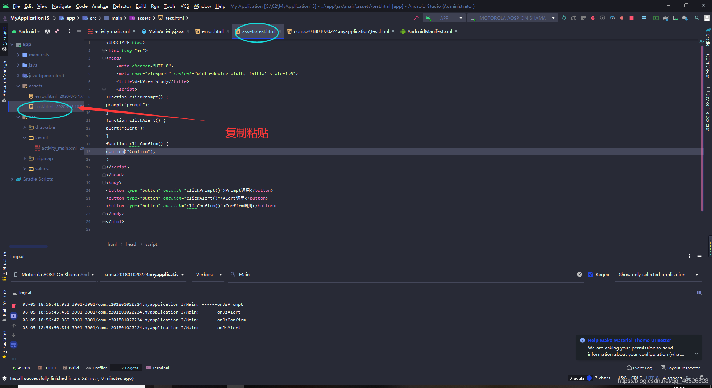Close the error.html editor tab
The image size is (712, 388).
point(228,31)
